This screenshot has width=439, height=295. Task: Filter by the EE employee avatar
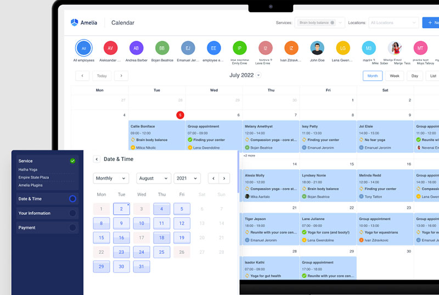[213, 48]
